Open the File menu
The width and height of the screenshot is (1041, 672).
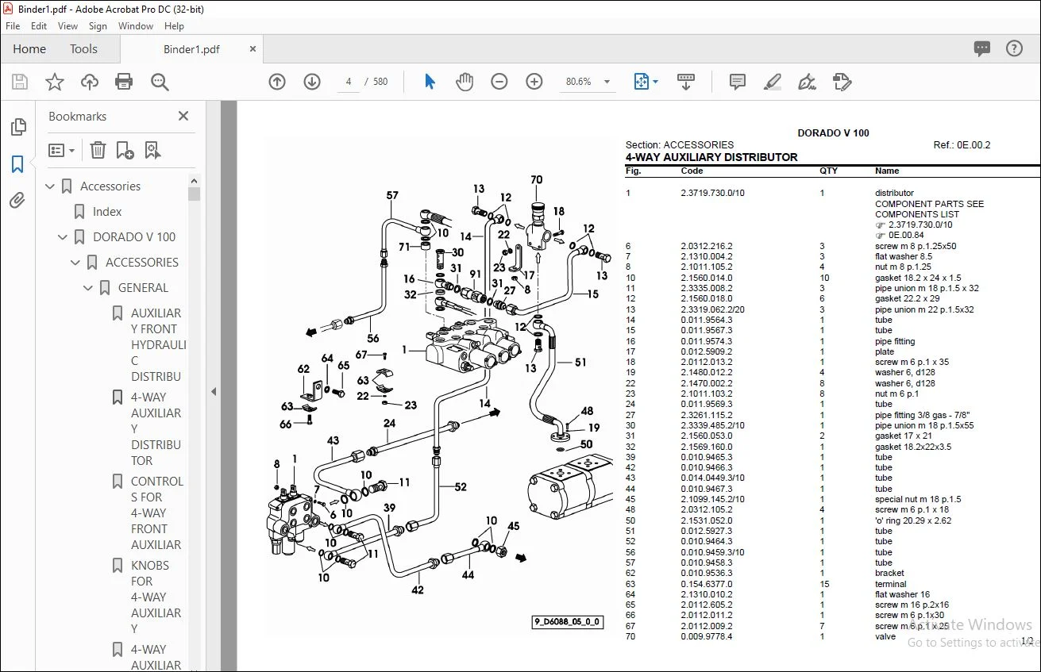click(13, 26)
